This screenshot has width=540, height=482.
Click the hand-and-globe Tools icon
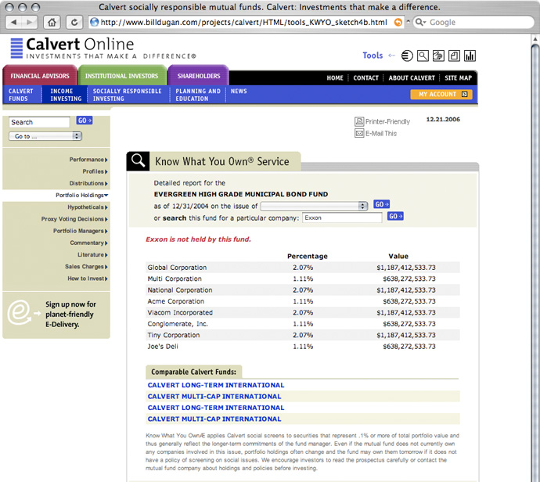pos(438,56)
